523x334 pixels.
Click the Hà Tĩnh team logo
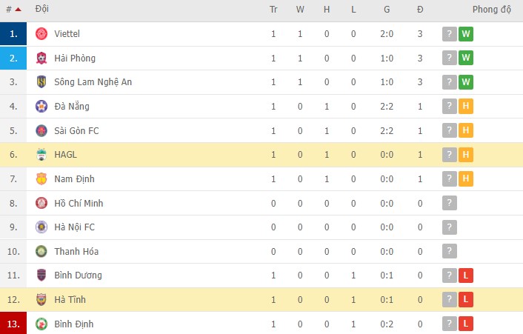tap(41, 300)
